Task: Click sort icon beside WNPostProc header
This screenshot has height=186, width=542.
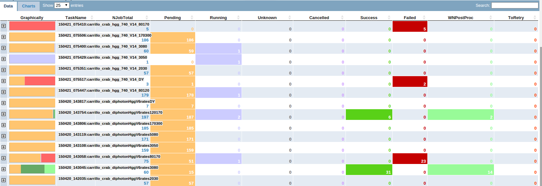Action: (x=491, y=17)
